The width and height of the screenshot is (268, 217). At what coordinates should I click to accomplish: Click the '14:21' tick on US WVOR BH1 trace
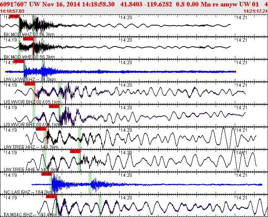click(x=242, y=108)
